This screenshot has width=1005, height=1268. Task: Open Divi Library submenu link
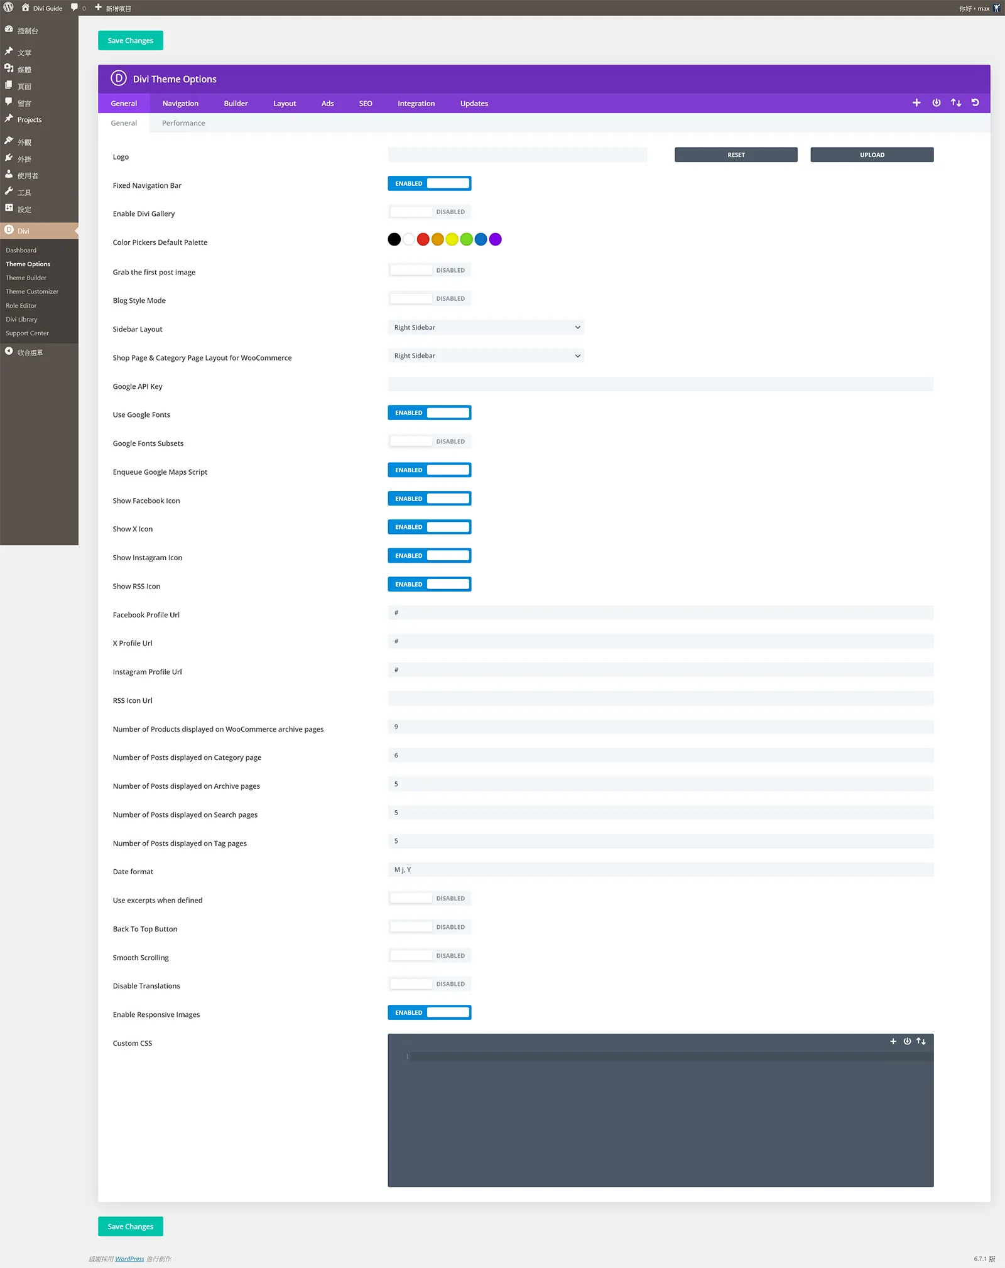pyautogui.click(x=21, y=319)
